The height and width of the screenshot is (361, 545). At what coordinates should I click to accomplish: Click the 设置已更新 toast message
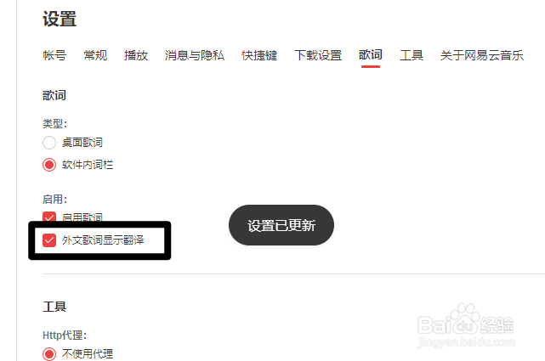point(281,225)
